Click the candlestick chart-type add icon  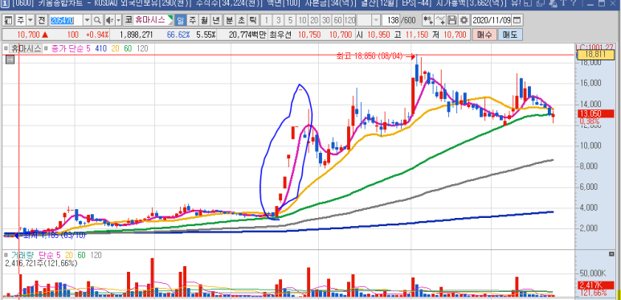427,20
